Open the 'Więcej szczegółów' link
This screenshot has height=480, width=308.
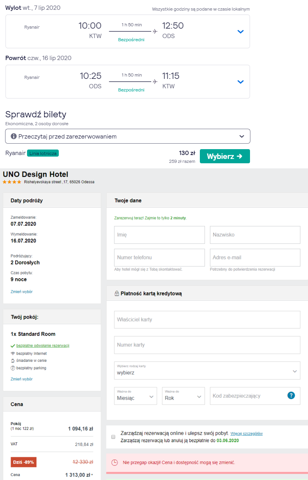(x=246, y=434)
